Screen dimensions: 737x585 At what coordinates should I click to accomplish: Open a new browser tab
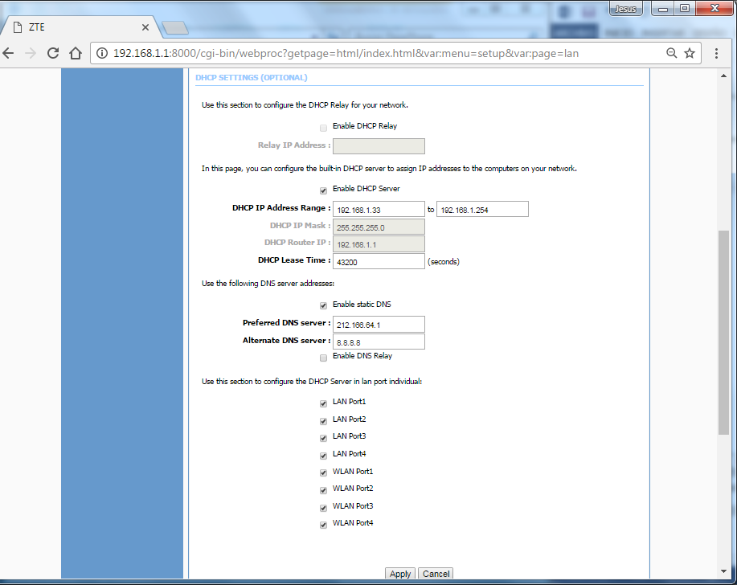click(x=175, y=27)
